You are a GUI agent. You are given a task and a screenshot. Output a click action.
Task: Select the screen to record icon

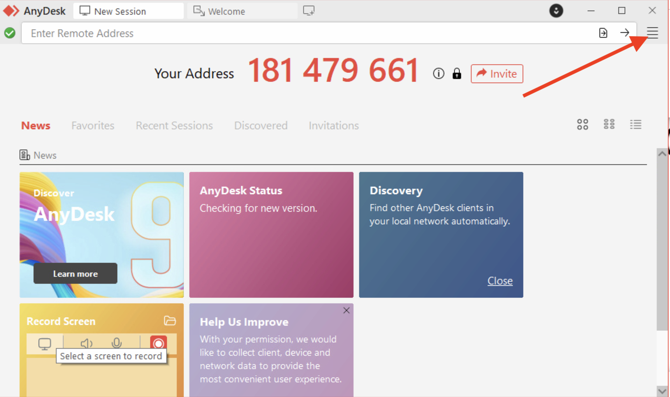(x=44, y=344)
